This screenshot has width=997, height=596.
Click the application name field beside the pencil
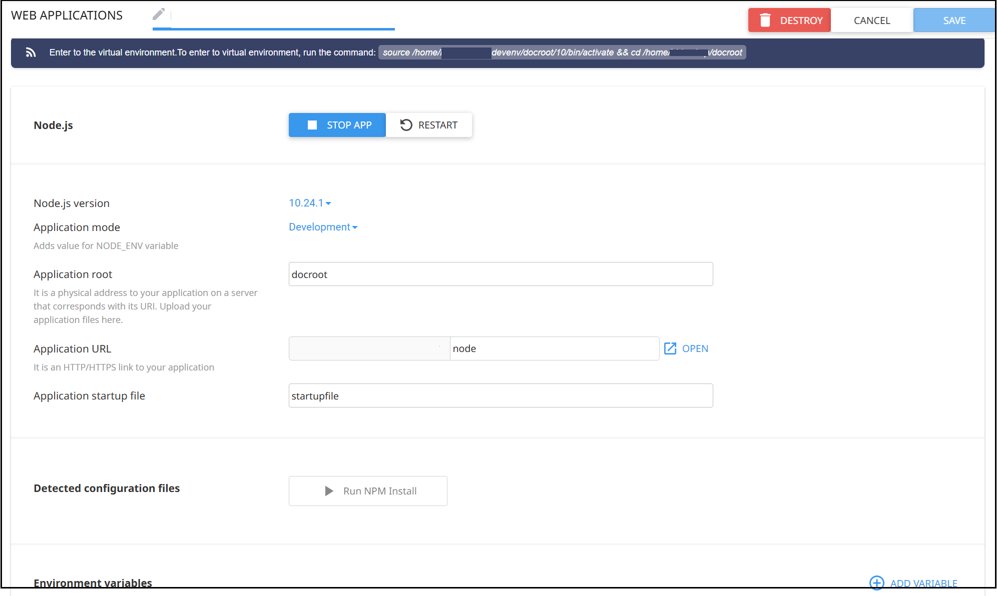click(x=283, y=16)
